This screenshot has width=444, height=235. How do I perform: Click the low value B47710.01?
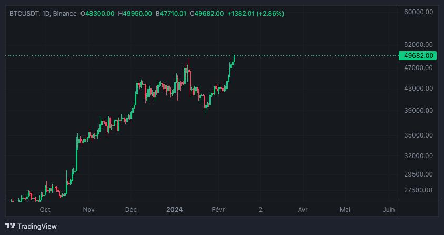(171, 14)
